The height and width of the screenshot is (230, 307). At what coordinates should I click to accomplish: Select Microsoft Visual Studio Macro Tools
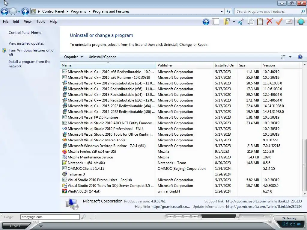pos(180,140)
